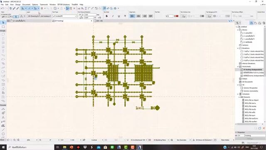266x150 pixels.
Task: Show Navigator Publisher Sets icon
Action: pyautogui.click(x=264, y=23)
